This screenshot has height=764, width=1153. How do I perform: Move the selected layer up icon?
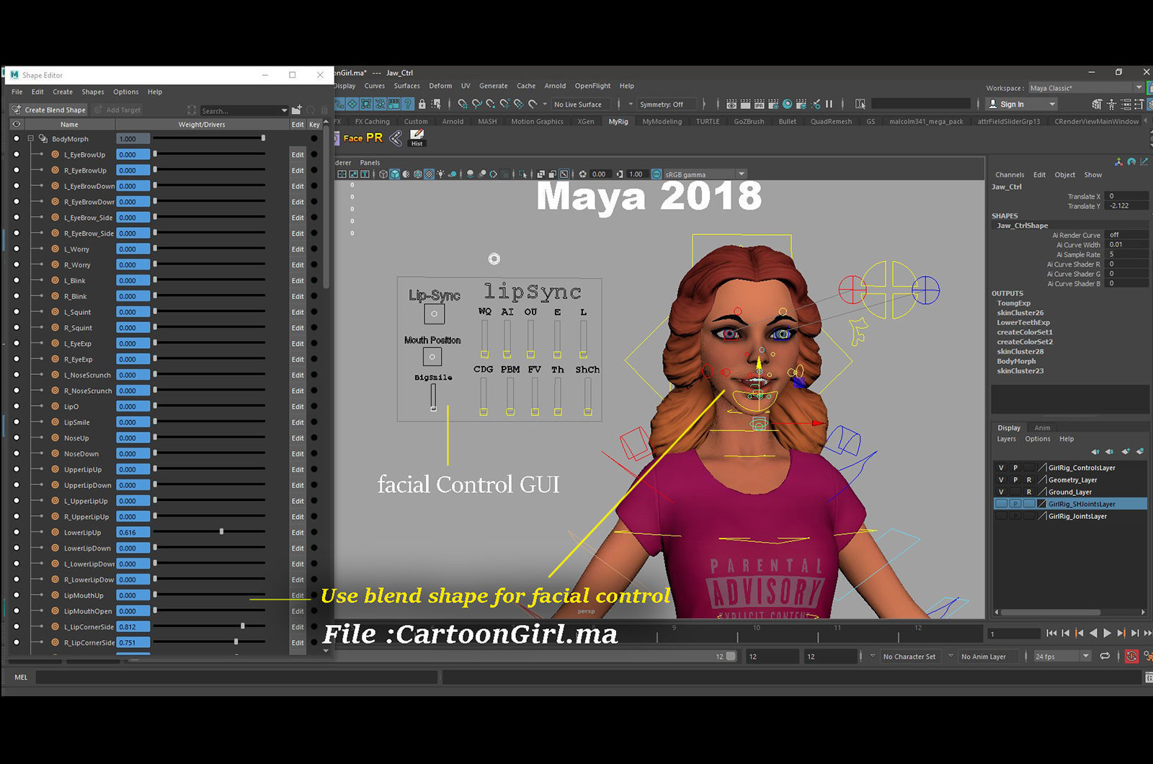pyautogui.click(x=1095, y=452)
